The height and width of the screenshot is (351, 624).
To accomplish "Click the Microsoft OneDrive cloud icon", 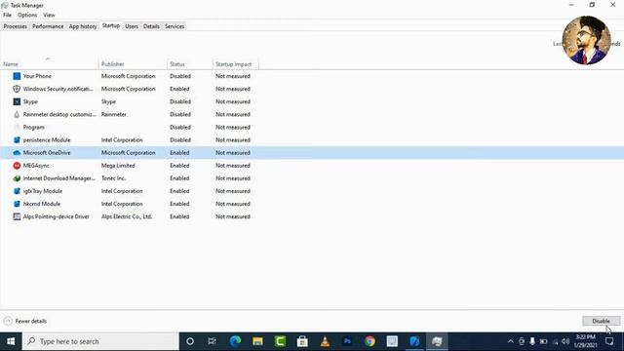I will pos(17,153).
